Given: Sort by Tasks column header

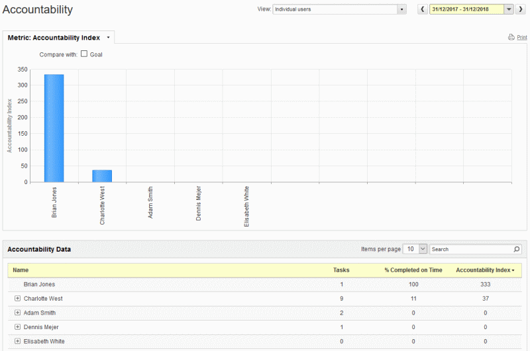Looking at the screenshot, I should point(341,270).
